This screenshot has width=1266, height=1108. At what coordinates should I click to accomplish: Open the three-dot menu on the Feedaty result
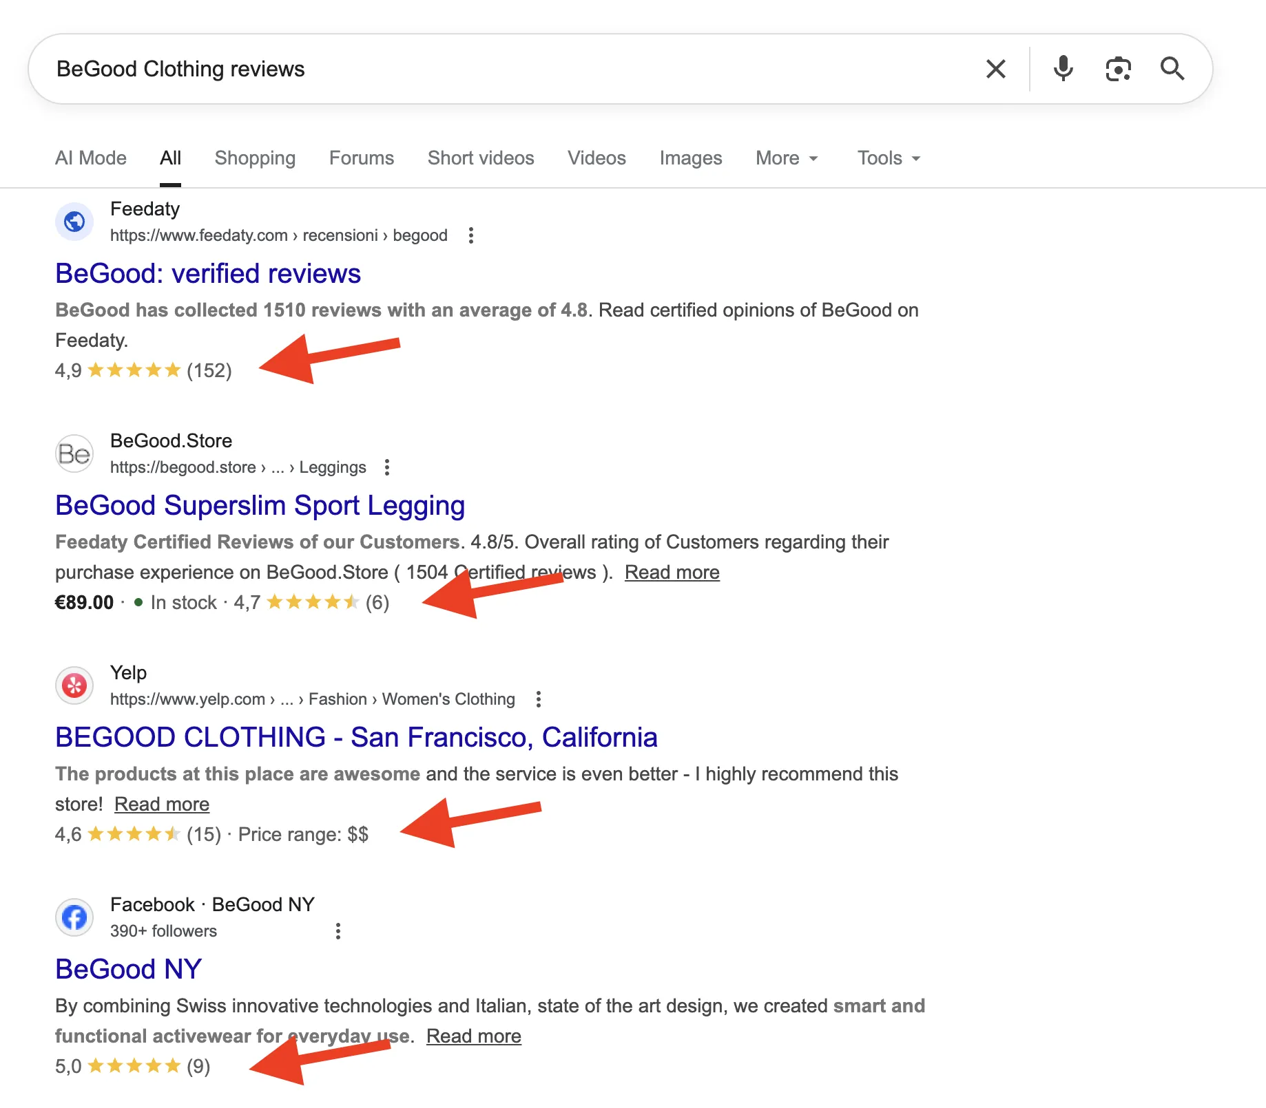pos(472,235)
